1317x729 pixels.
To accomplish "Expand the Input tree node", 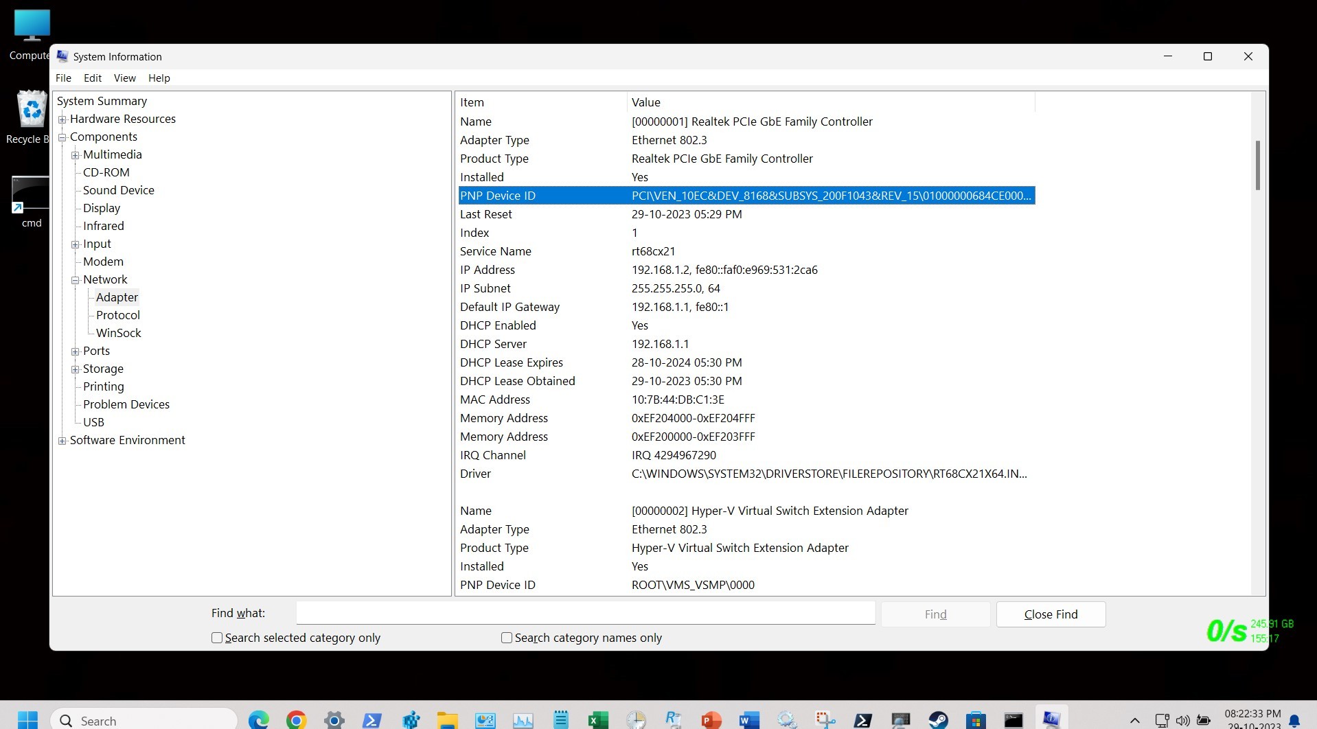I will (76, 244).
